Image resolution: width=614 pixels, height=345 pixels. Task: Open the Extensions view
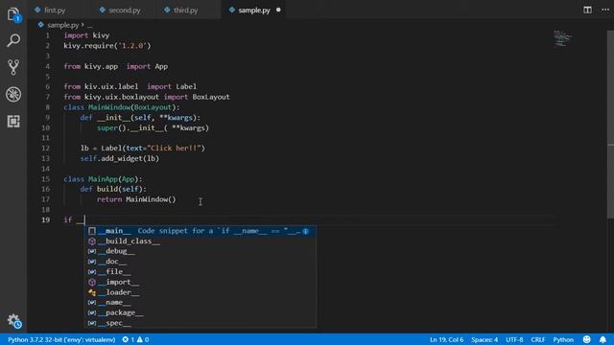click(13, 122)
